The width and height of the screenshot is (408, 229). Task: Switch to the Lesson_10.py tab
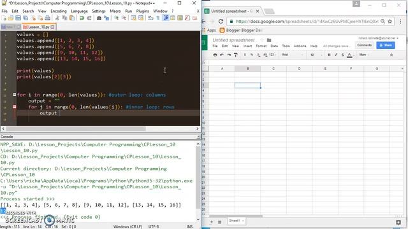(x=38, y=27)
